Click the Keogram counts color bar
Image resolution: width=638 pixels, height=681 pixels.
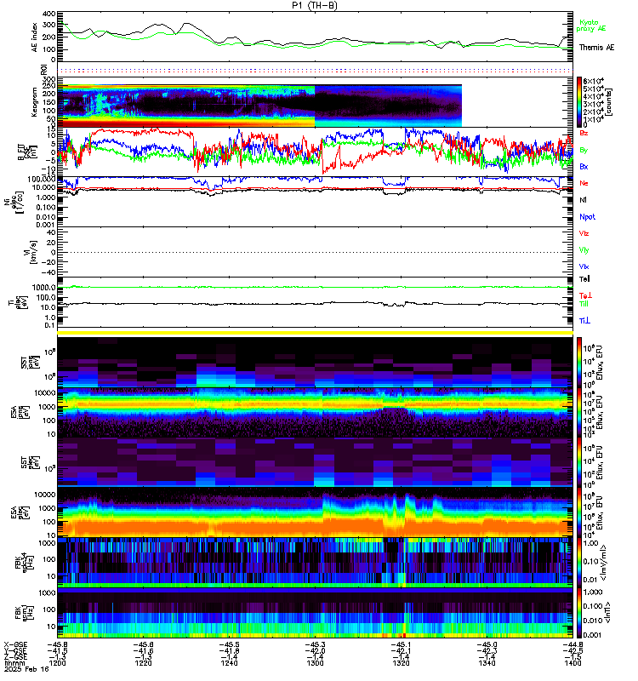(x=579, y=102)
